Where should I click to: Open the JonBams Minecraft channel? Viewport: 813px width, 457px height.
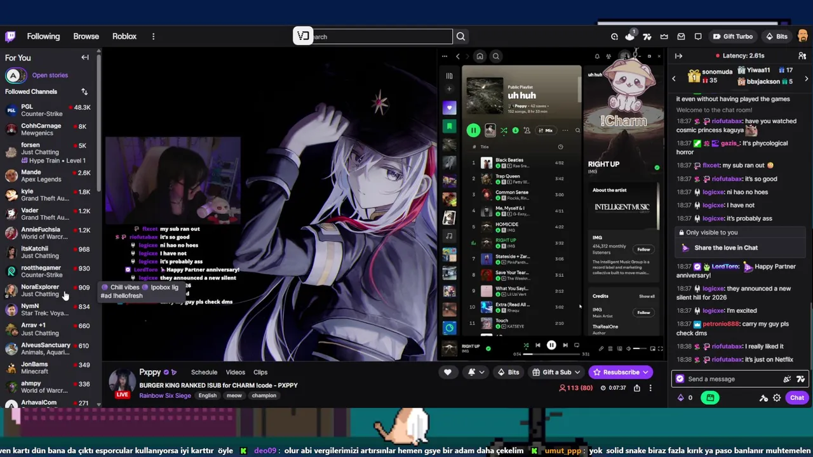pos(49,368)
